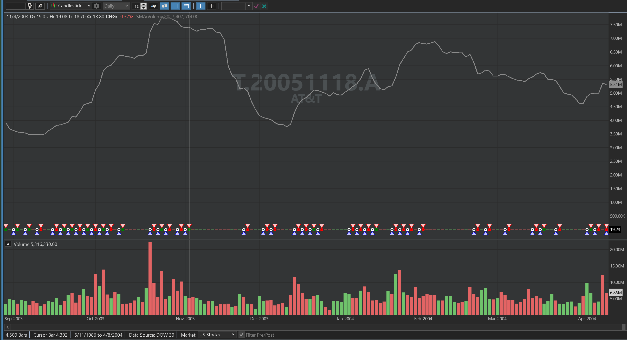Click the empty symbol input field
The image size is (627, 340).
(15, 6)
